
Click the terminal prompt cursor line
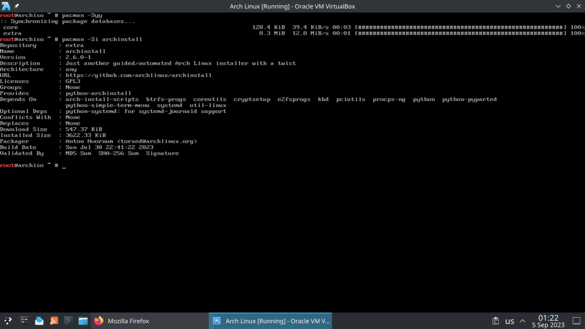coord(64,166)
